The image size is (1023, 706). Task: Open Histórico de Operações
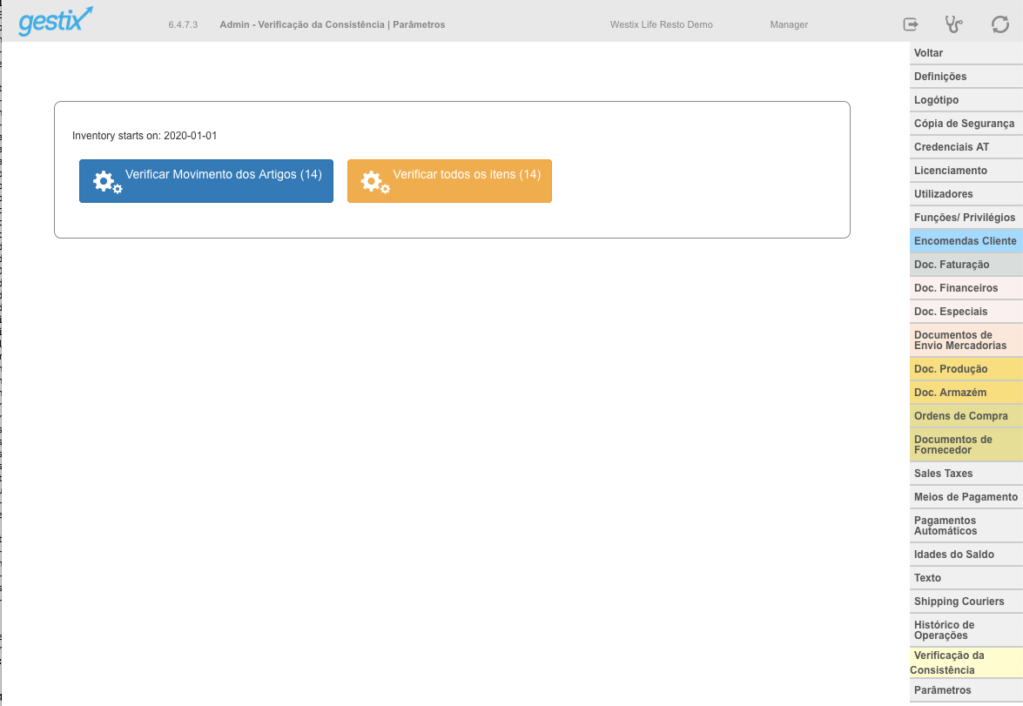966,629
